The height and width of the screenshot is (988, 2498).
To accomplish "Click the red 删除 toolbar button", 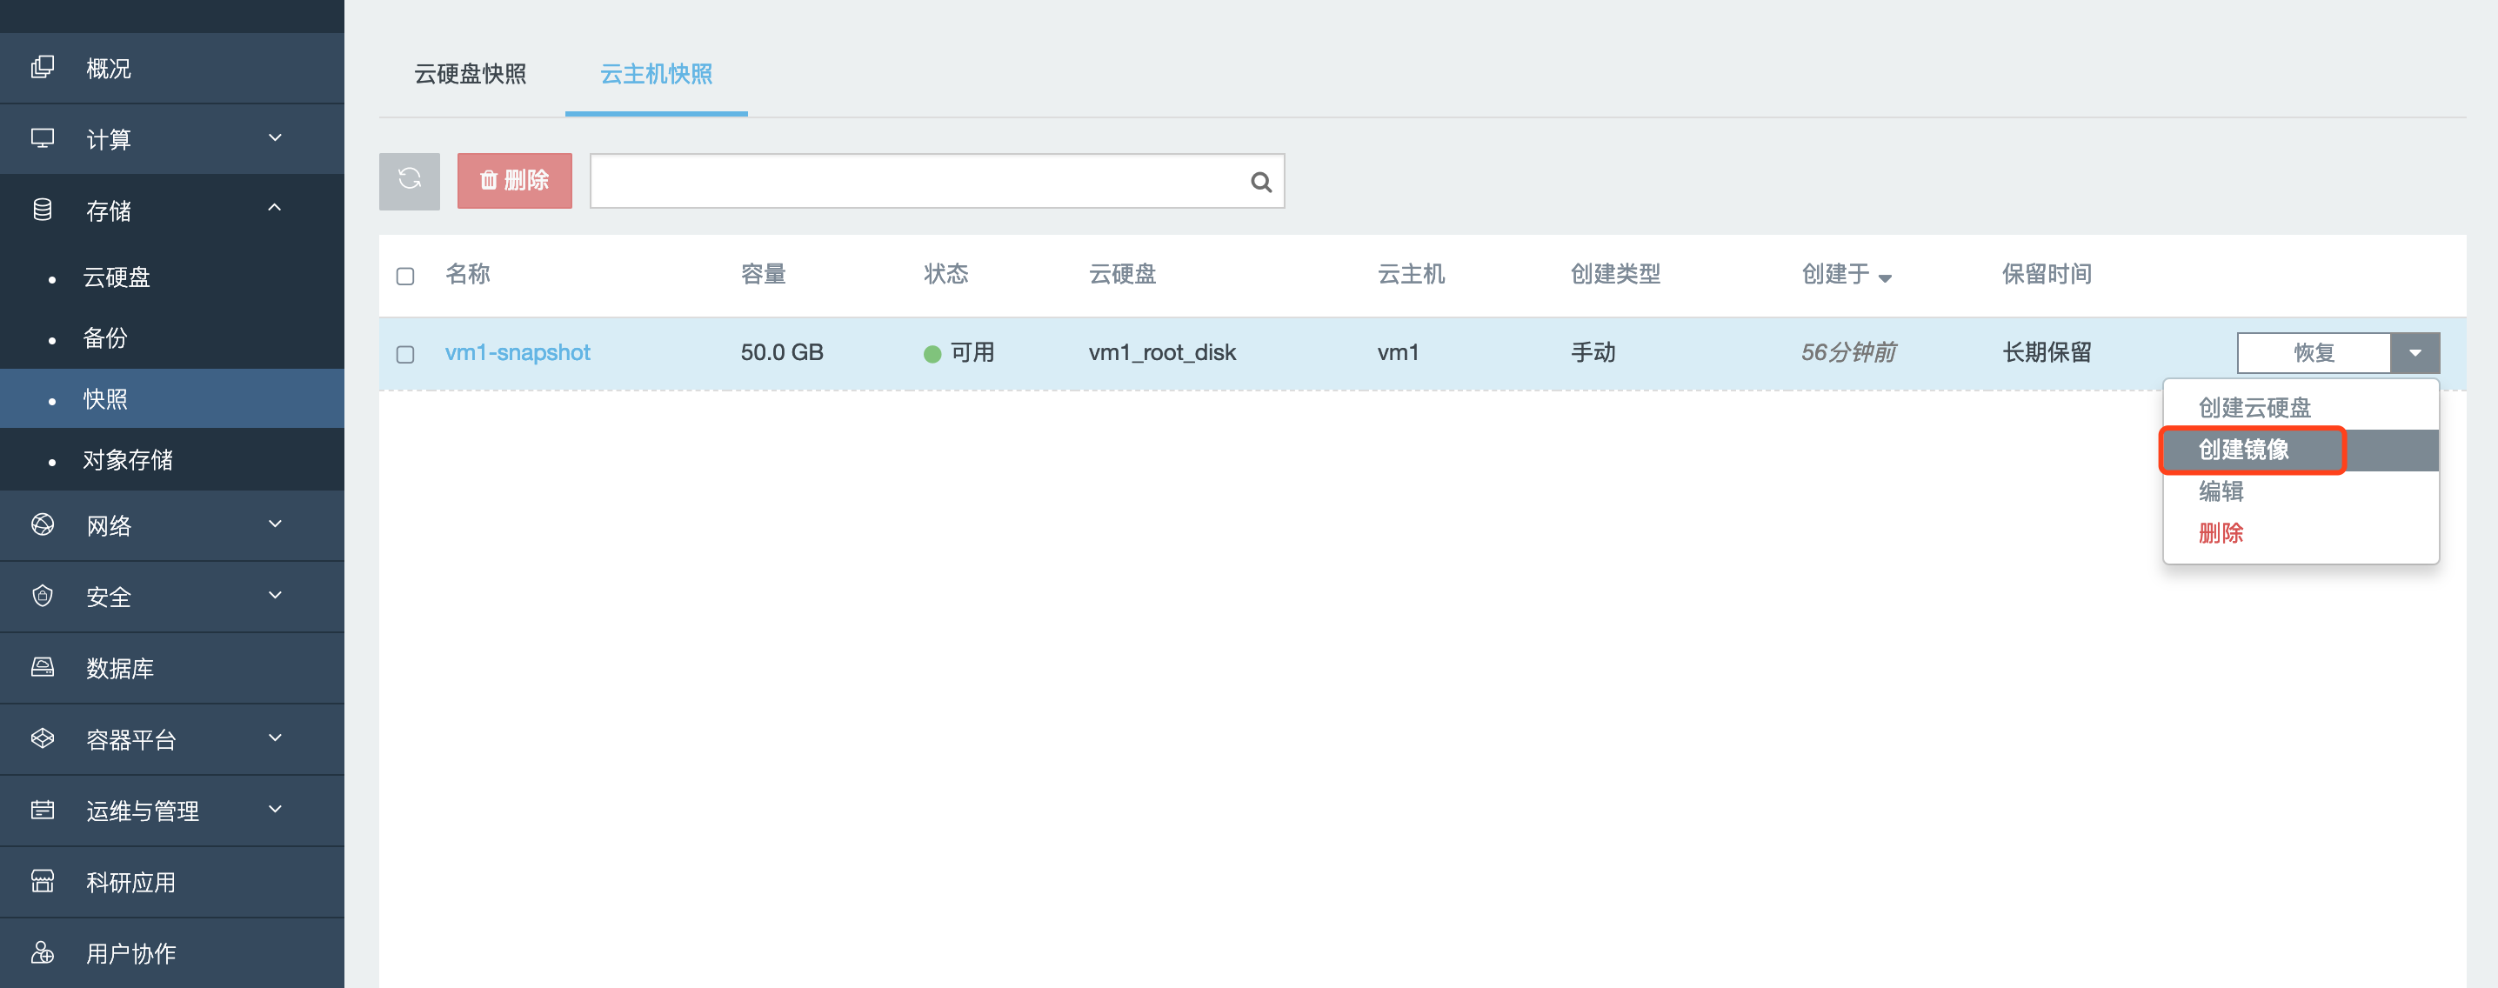I will (515, 180).
